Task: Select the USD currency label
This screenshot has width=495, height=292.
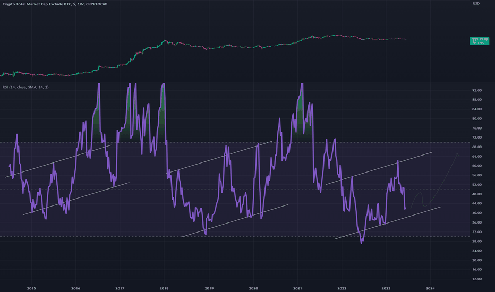Action: pos(476,4)
